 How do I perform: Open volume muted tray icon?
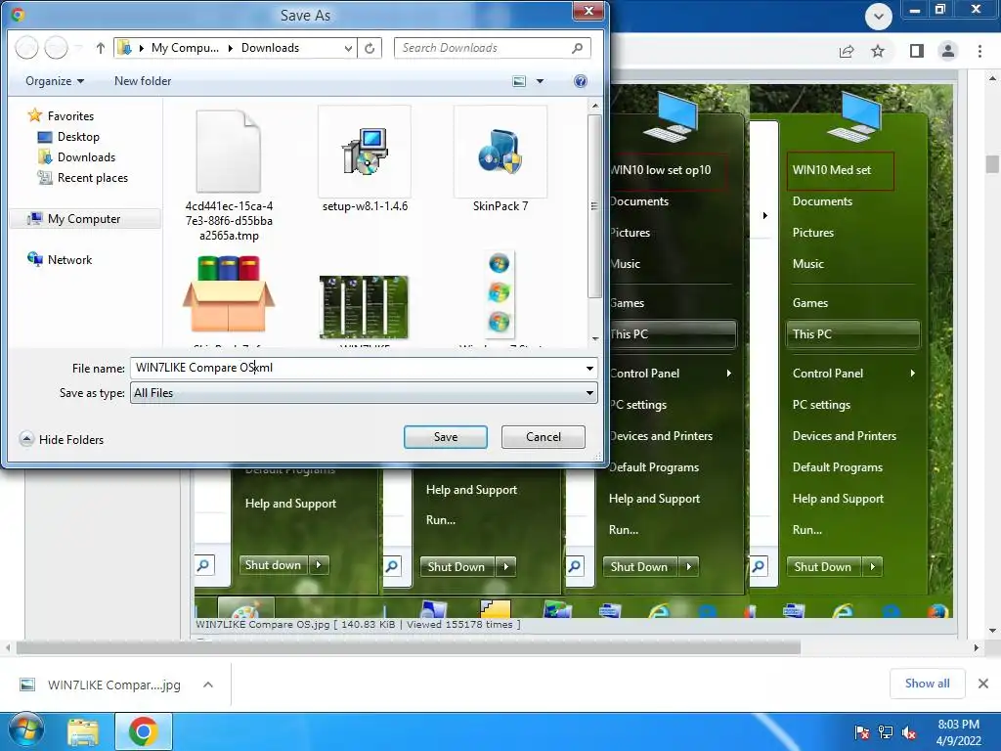909,733
